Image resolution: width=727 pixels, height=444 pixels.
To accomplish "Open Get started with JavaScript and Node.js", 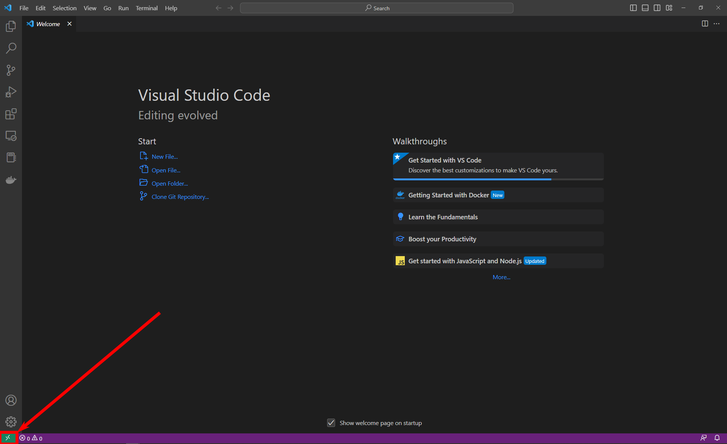I will [x=498, y=261].
